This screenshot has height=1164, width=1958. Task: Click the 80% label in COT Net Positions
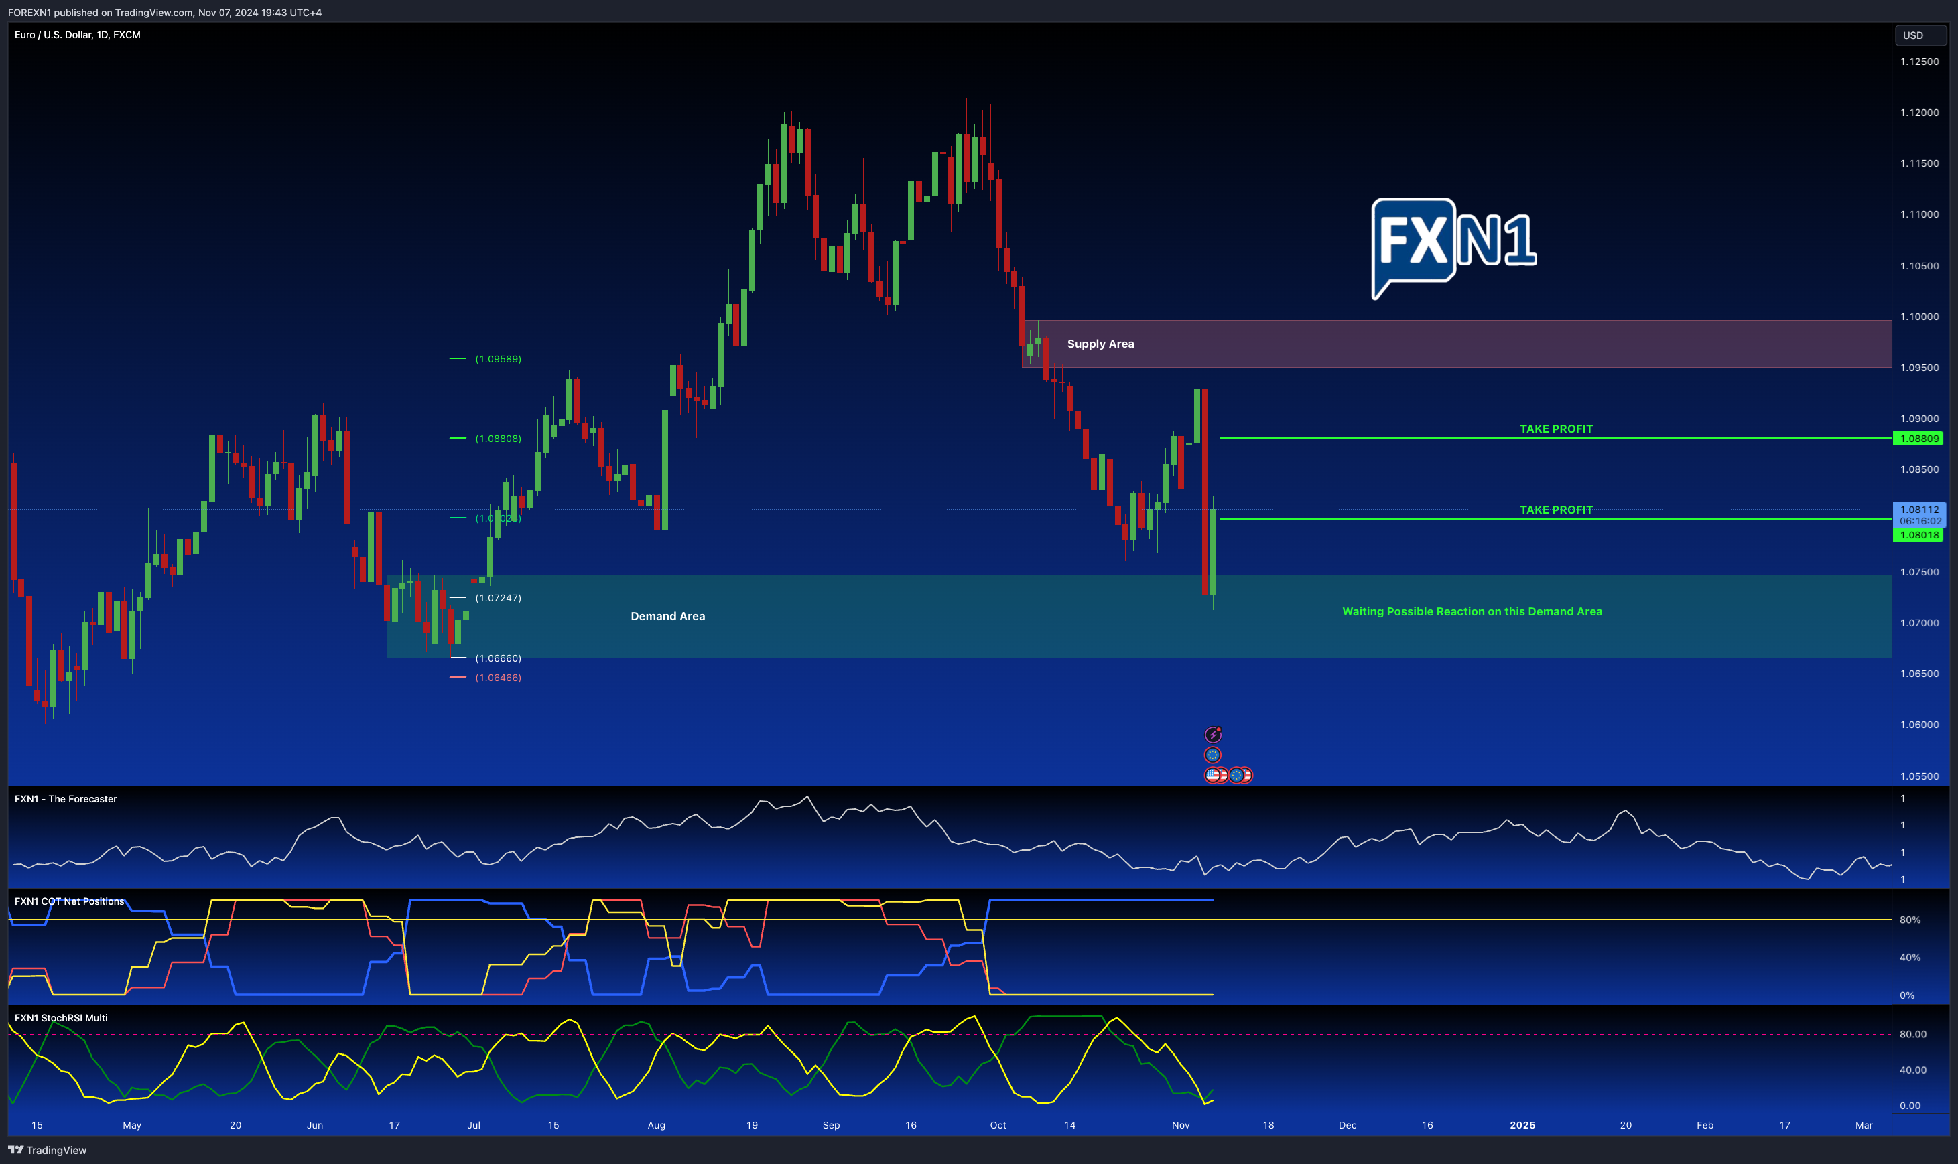coord(1910,920)
